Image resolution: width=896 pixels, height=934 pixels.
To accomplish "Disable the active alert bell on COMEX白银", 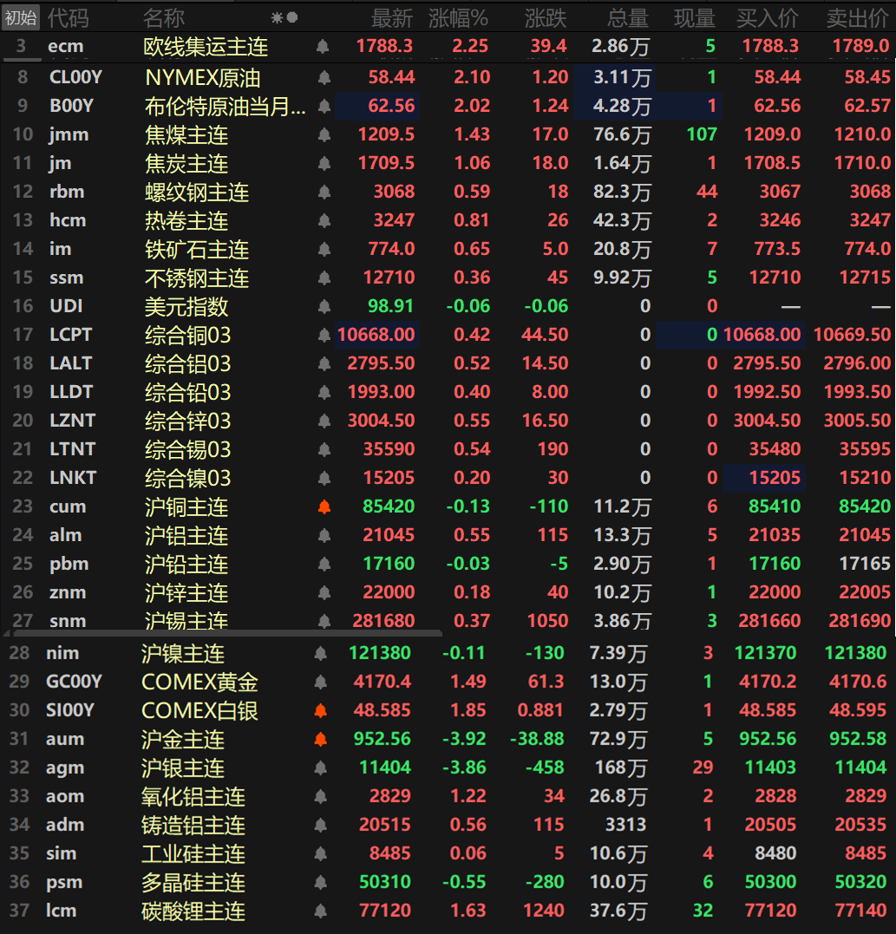I will [x=321, y=711].
